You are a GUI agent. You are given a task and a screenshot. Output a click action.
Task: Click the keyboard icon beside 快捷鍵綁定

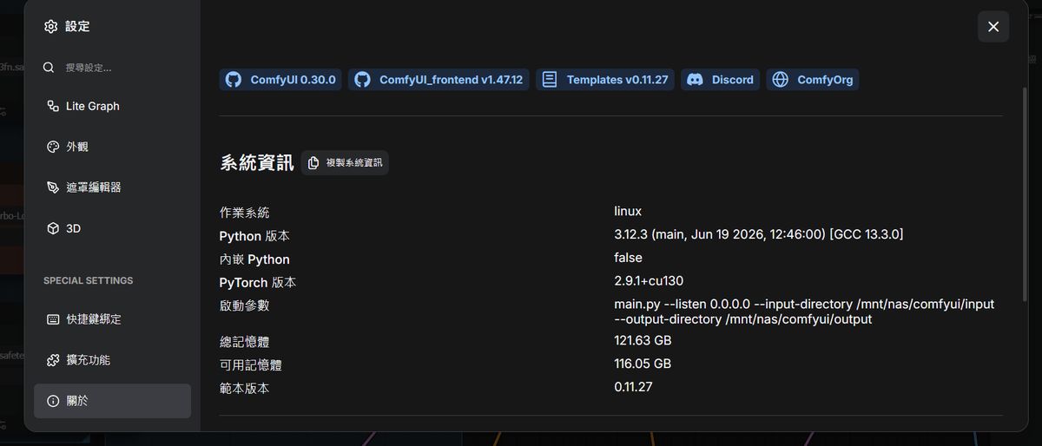[x=52, y=319]
